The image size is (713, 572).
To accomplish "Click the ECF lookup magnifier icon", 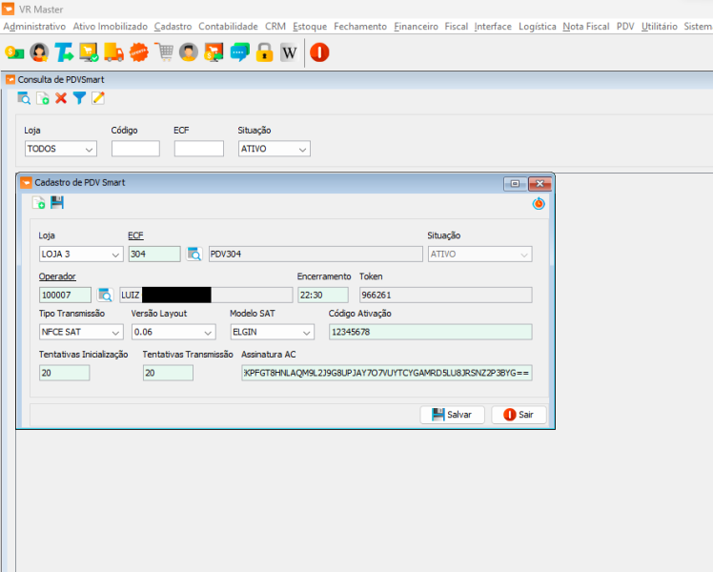I will (194, 254).
